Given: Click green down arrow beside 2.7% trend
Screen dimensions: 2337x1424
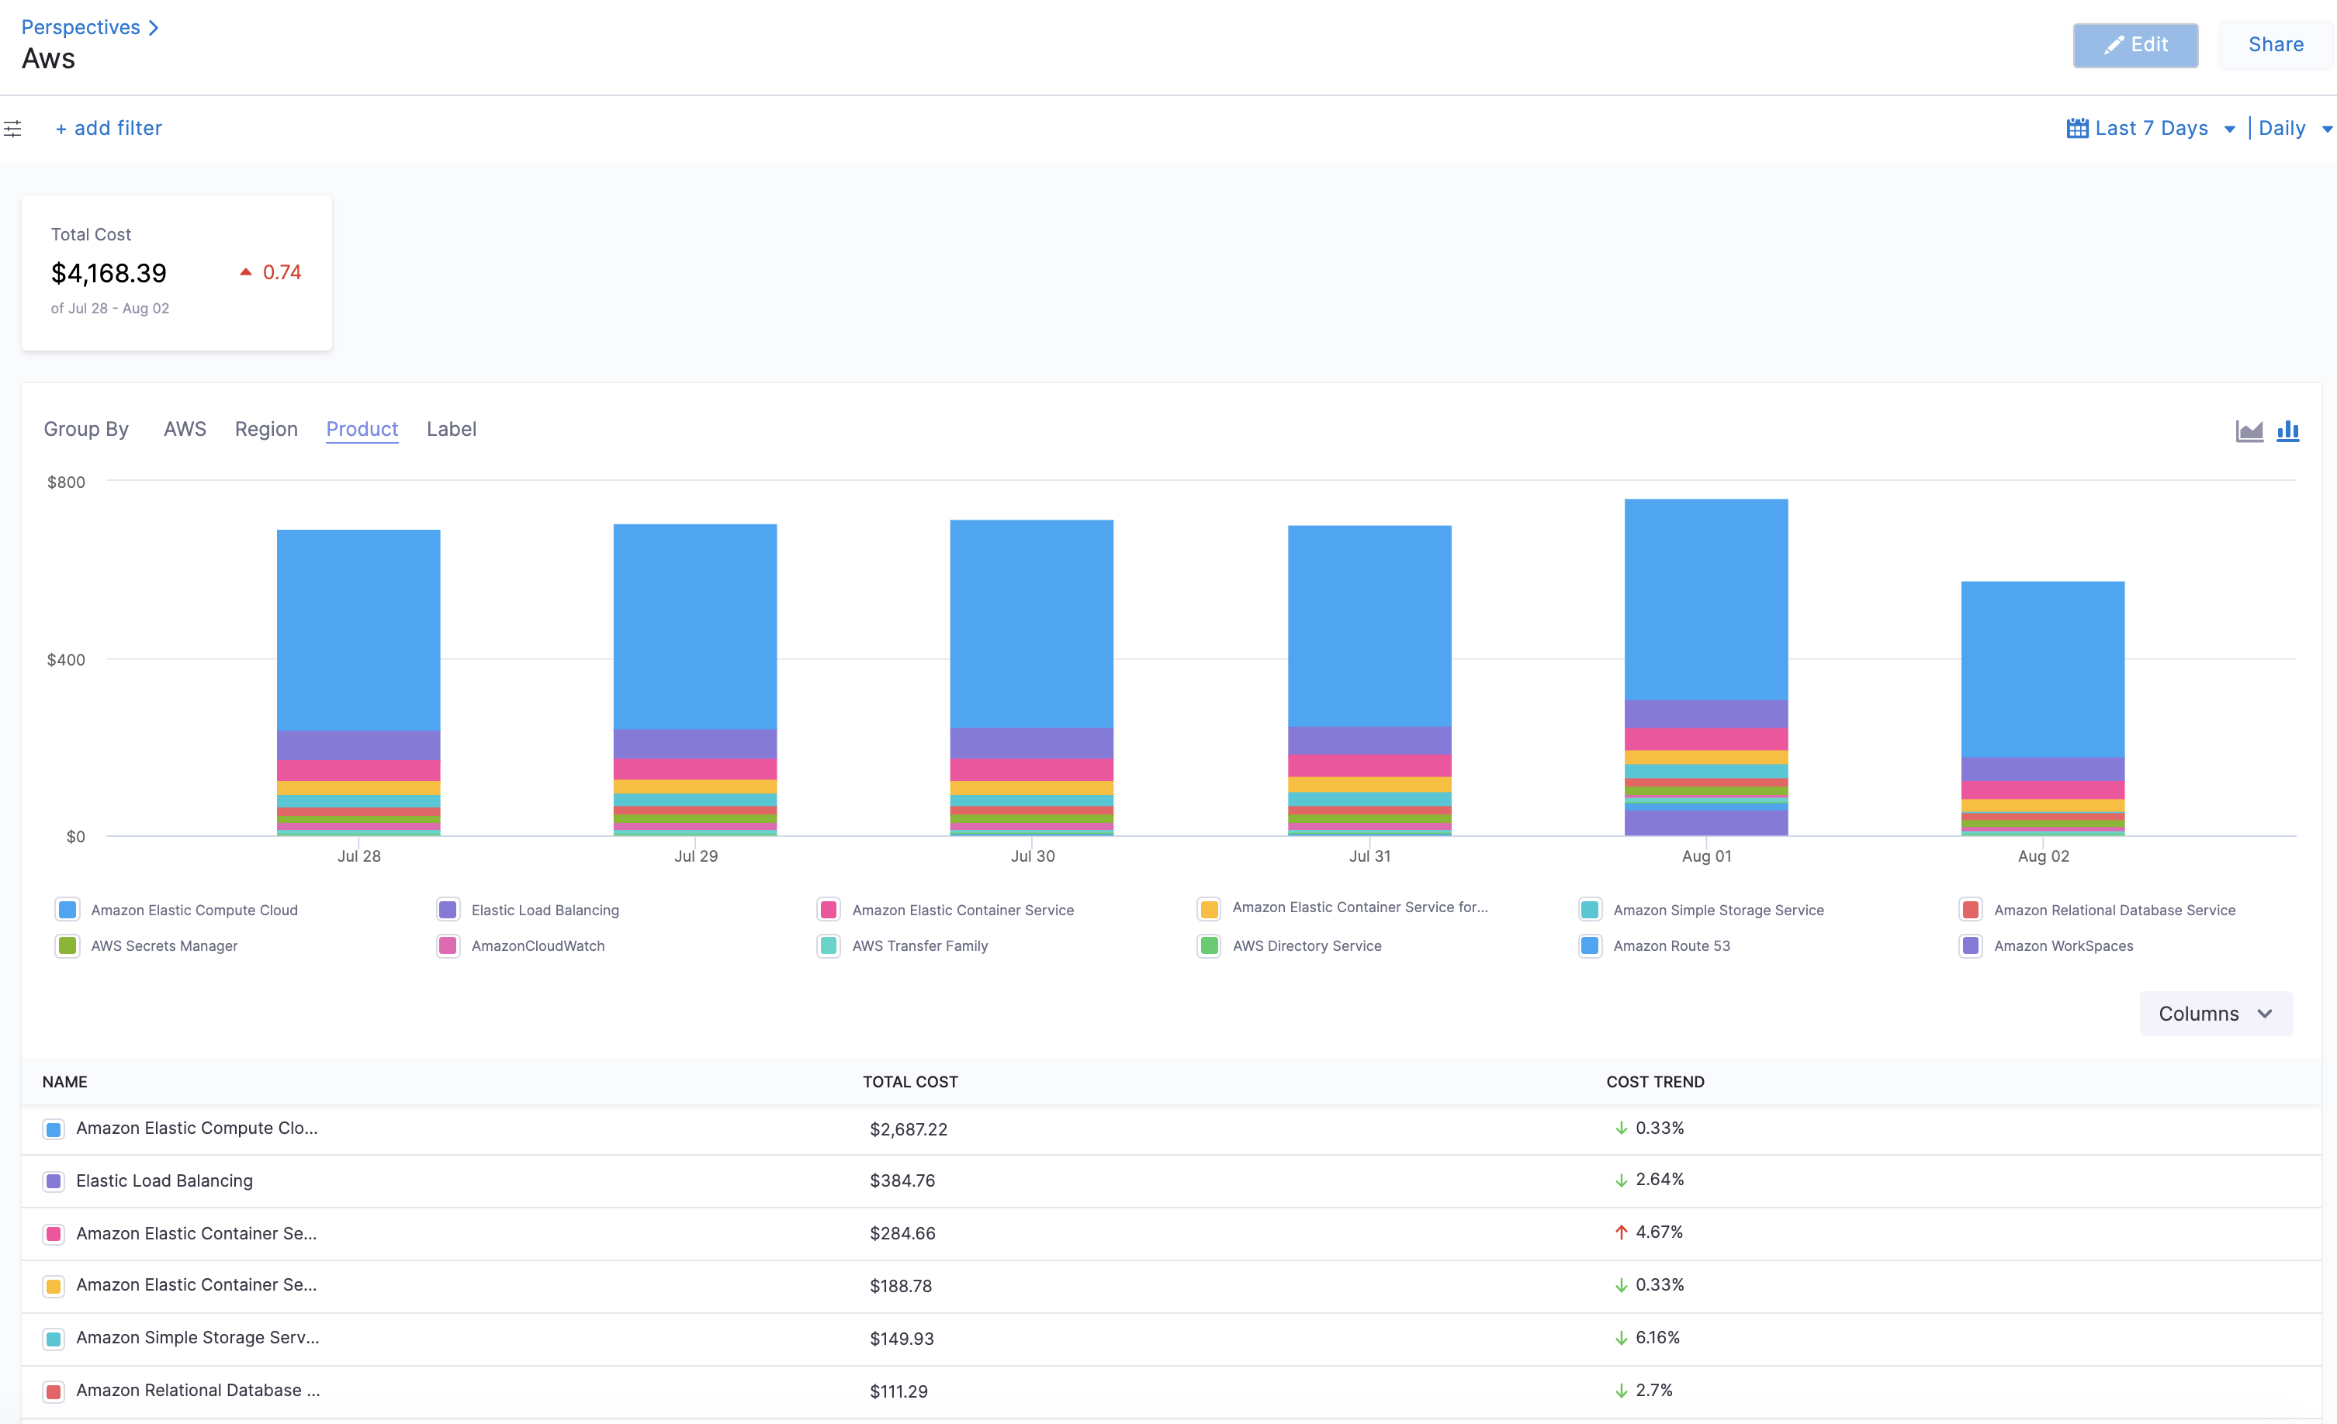Looking at the screenshot, I should 1621,1391.
